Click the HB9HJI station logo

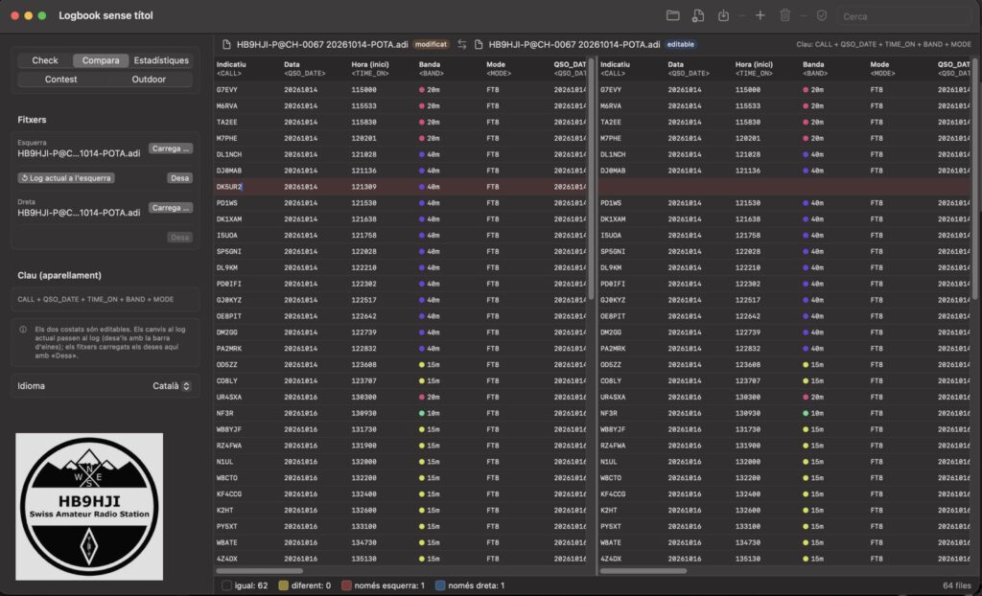tap(89, 506)
